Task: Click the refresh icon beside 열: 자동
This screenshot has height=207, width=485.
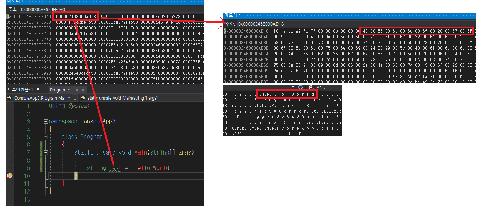Action: tap(300, 87)
